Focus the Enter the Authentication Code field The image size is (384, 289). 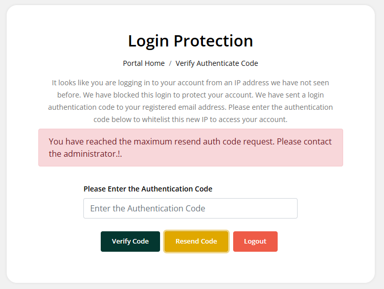[190, 208]
